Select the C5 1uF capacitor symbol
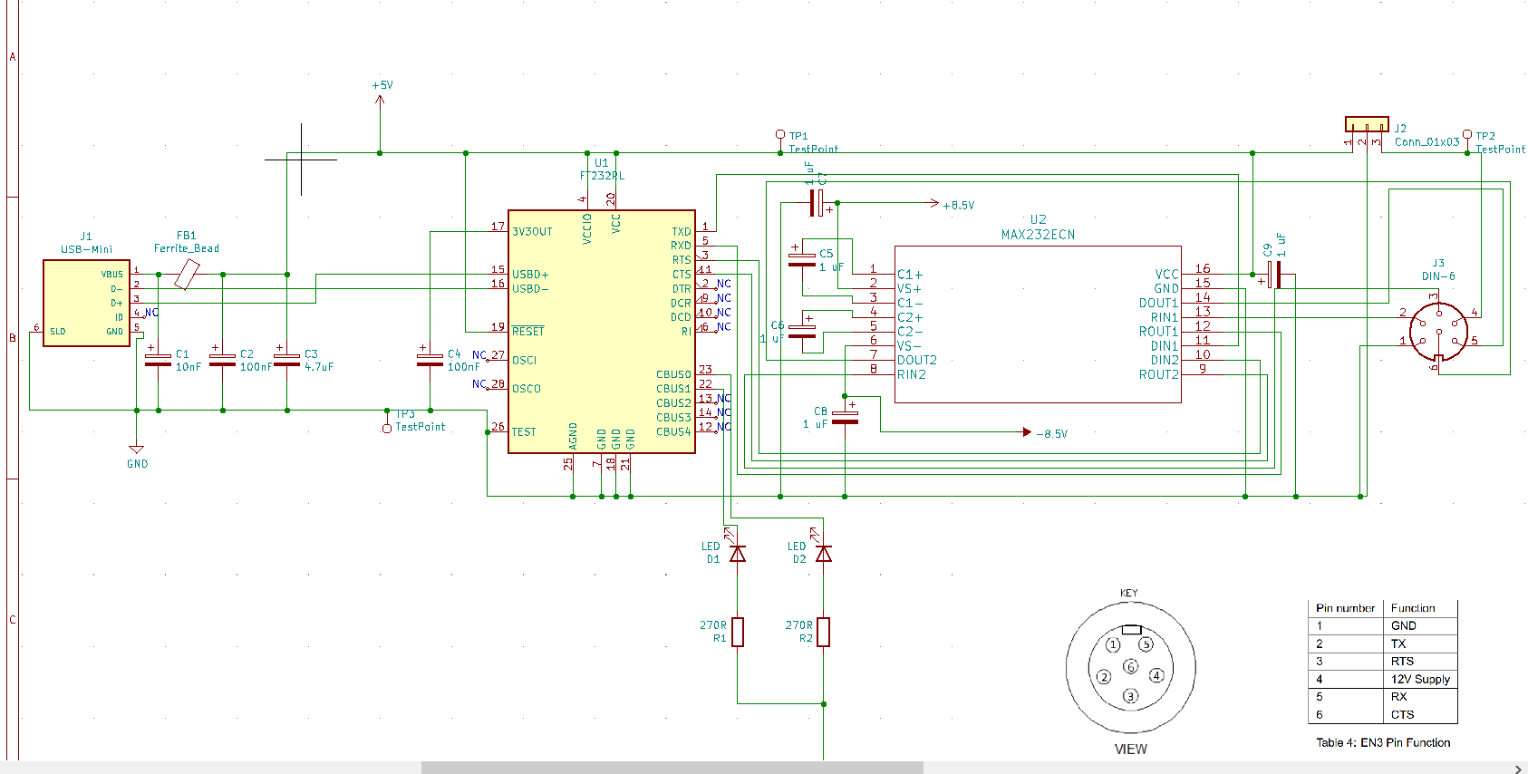This screenshot has height=774, width=1528. point(802,259)
